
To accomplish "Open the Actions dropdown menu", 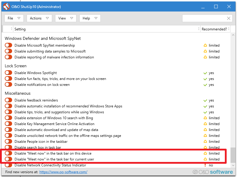I will point(39,18).
